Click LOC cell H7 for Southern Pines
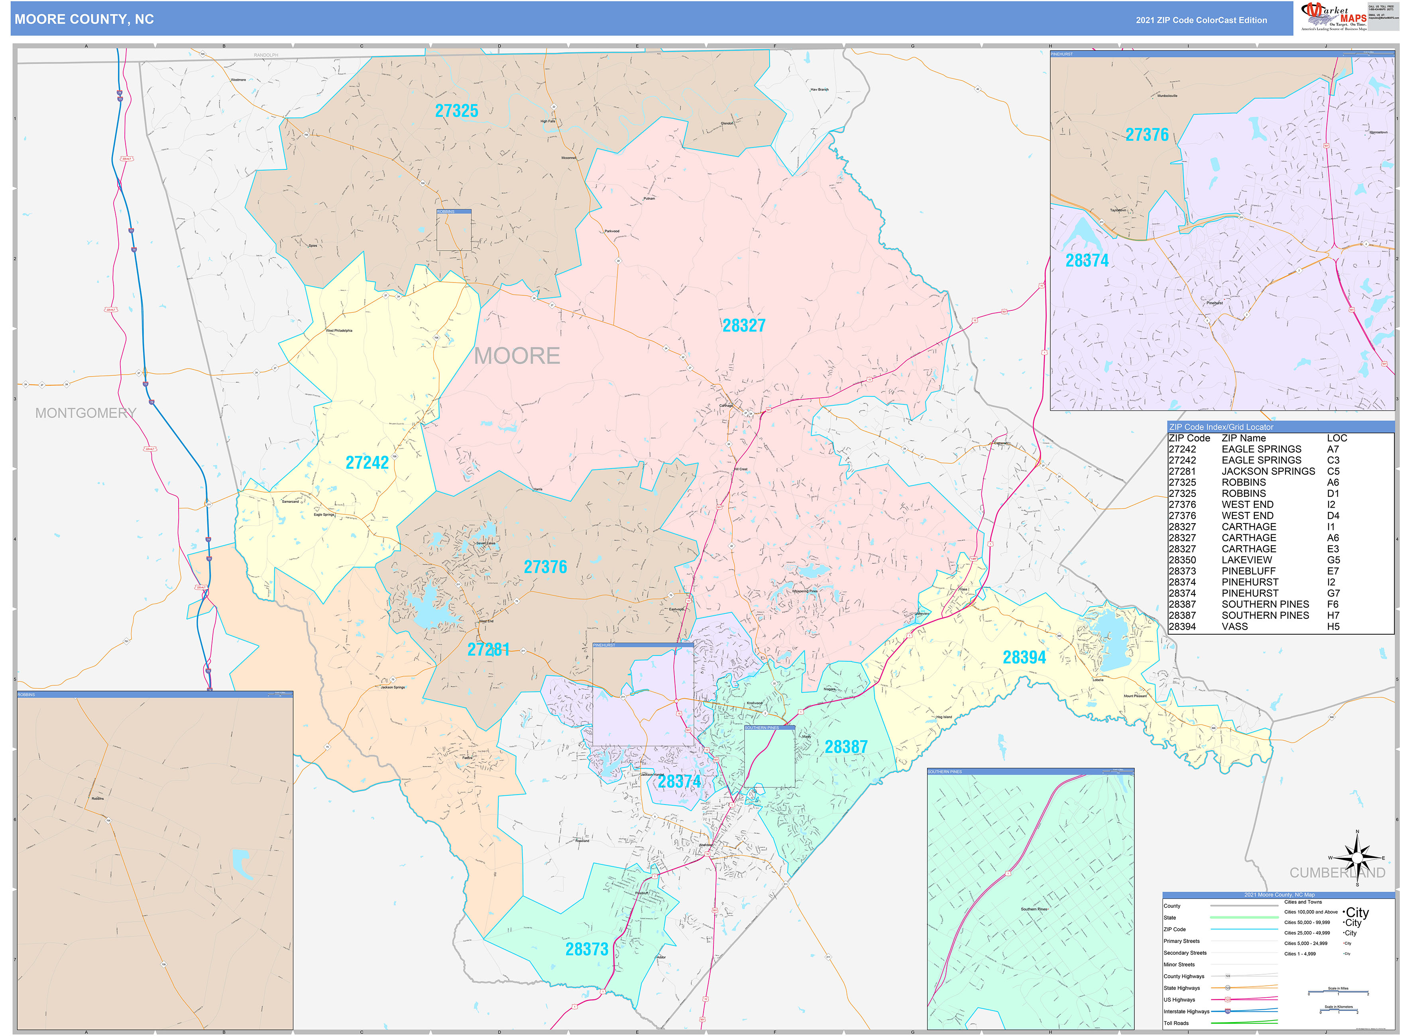This screenshot has height=1036, width=1409. [x=1333, y=615]
